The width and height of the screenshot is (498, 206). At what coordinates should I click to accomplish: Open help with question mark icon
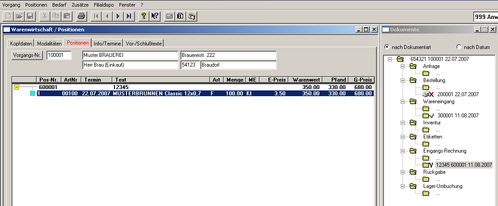point(143,16)
